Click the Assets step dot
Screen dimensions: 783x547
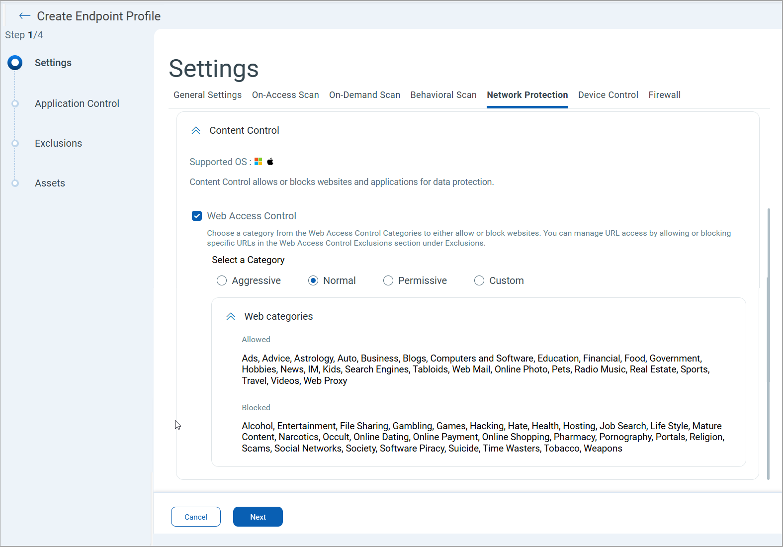click(x=15, y=183)
